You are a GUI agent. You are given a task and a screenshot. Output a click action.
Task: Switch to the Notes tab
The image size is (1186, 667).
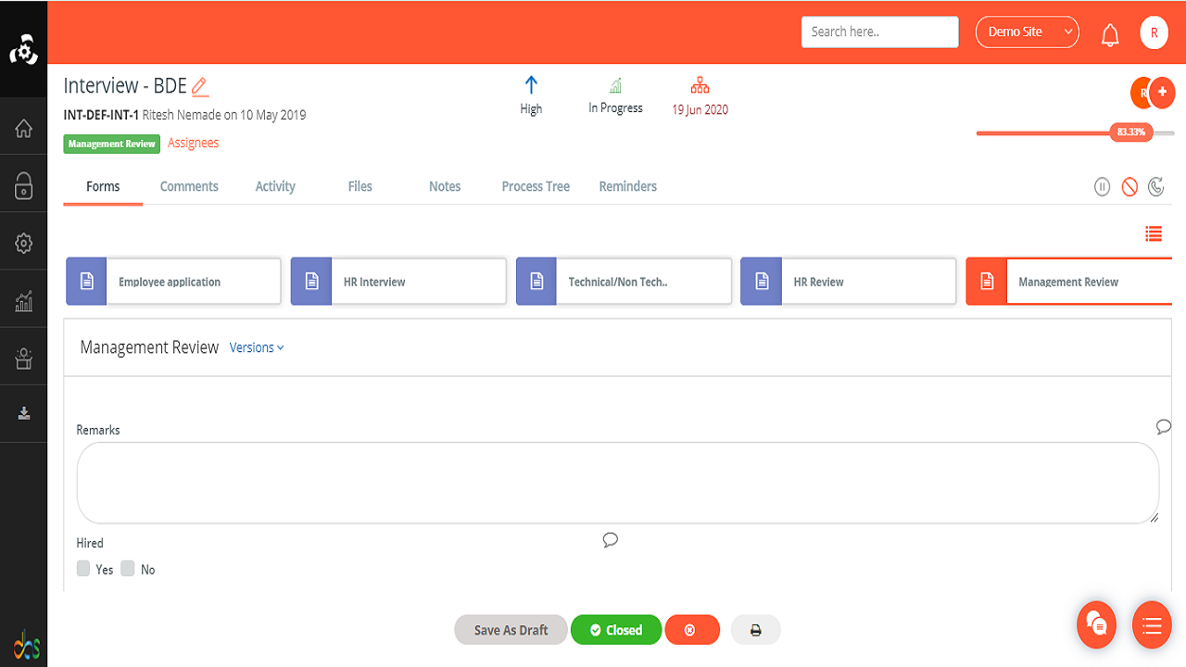click(x=445, y=186)
